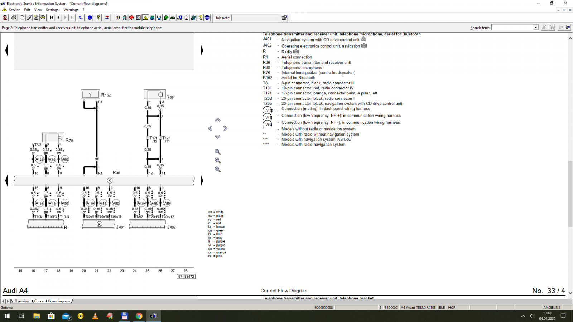Zoom in using the plus magnifier icon
This screenshot has width=573, height=322.
217,160
